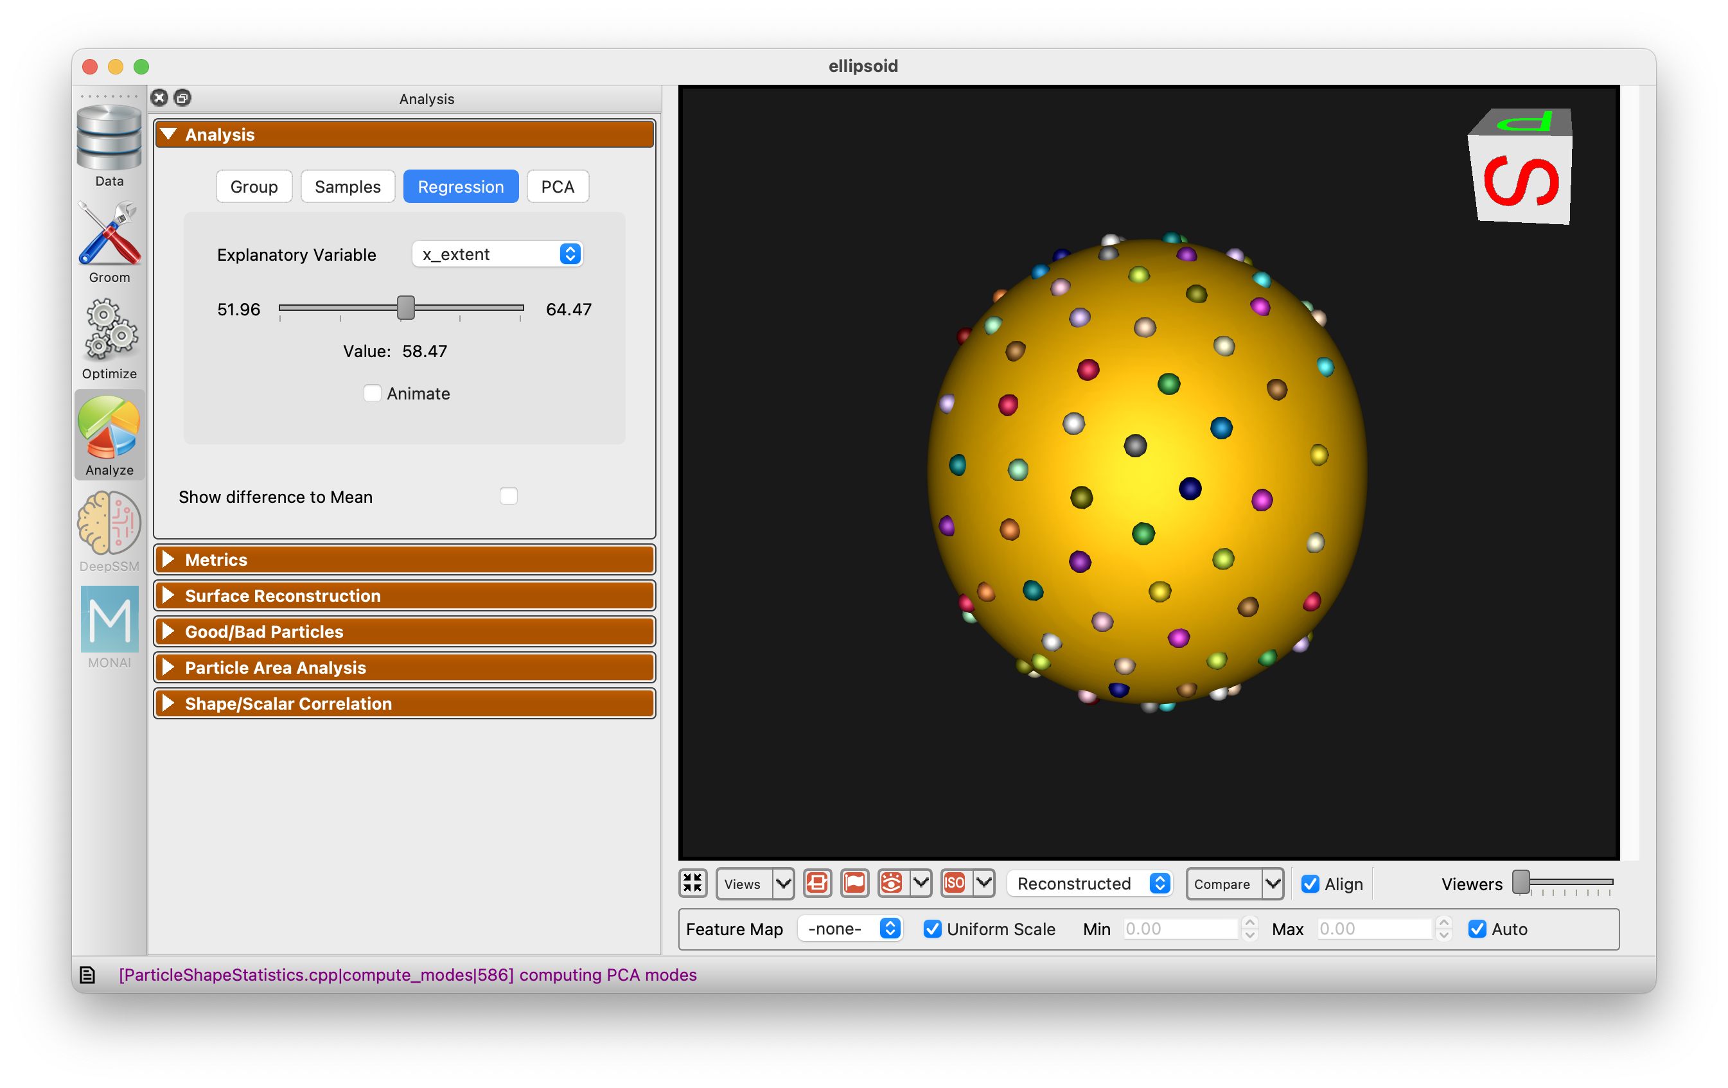The image size is (1728, 1088).
Task: Click the auto-fit view arrows icon
Action: point(692,884)
